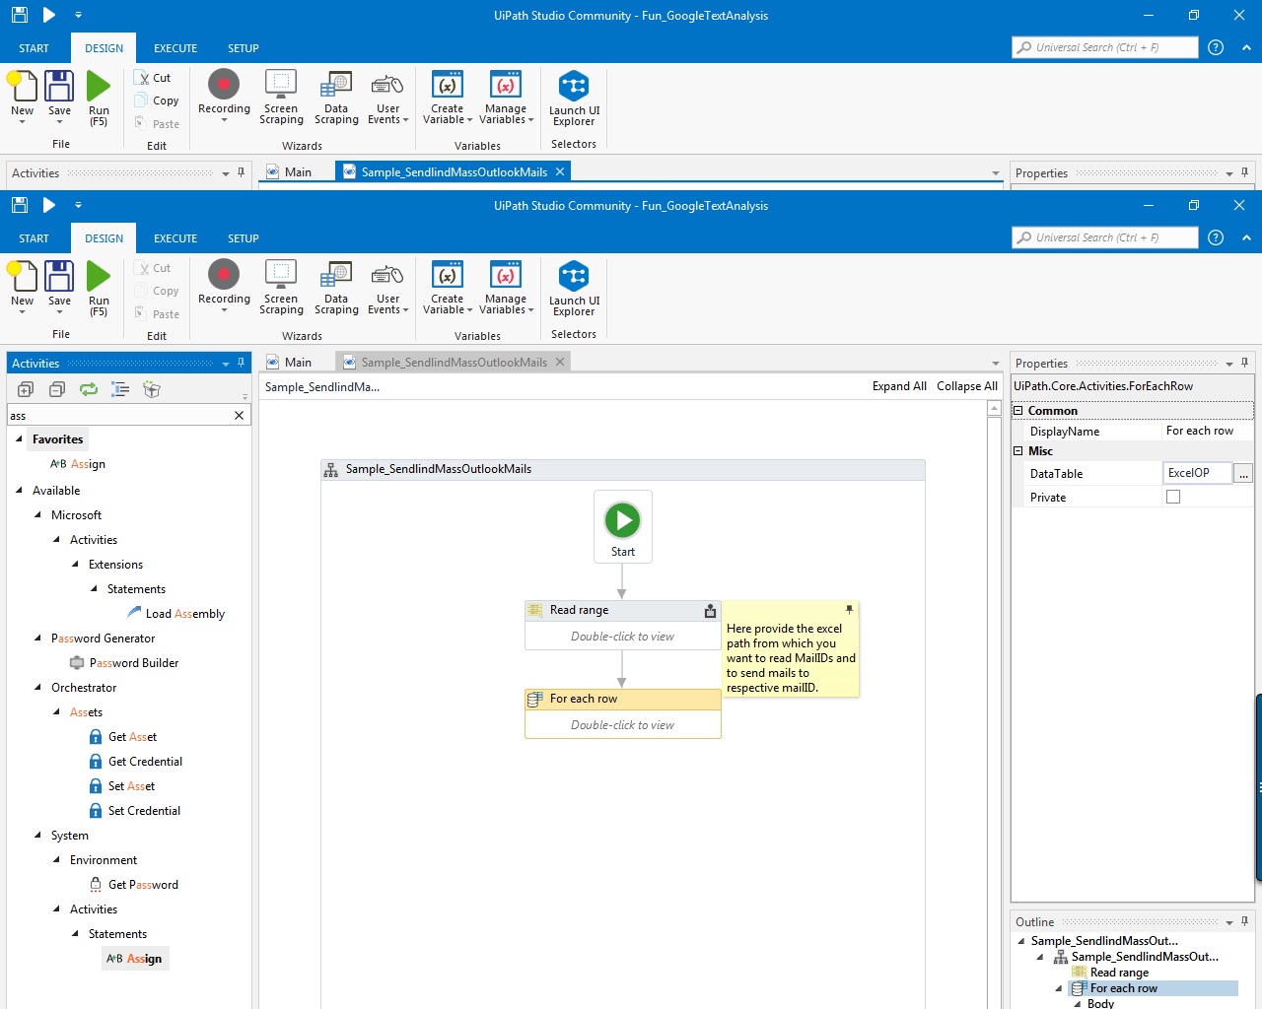Click Cut in the upper window ribbon
Screen dimensions: 1262x1009
(155, 78)
